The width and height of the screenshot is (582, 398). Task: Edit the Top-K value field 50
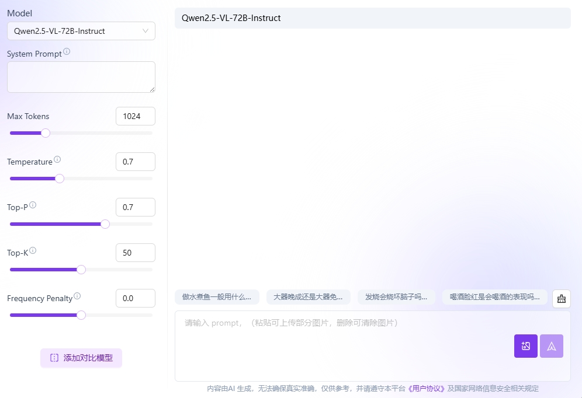coord(136,253)
